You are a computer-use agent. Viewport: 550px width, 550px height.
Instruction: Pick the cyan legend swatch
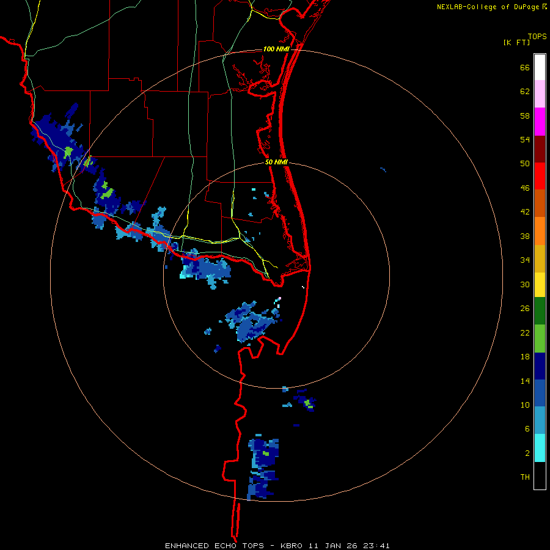tap(540, 448)
